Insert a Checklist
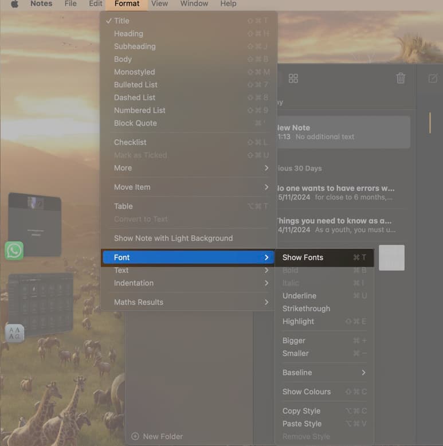Viewport: 443px width, 446px height. pyautogui.click(x=188, y=142)
